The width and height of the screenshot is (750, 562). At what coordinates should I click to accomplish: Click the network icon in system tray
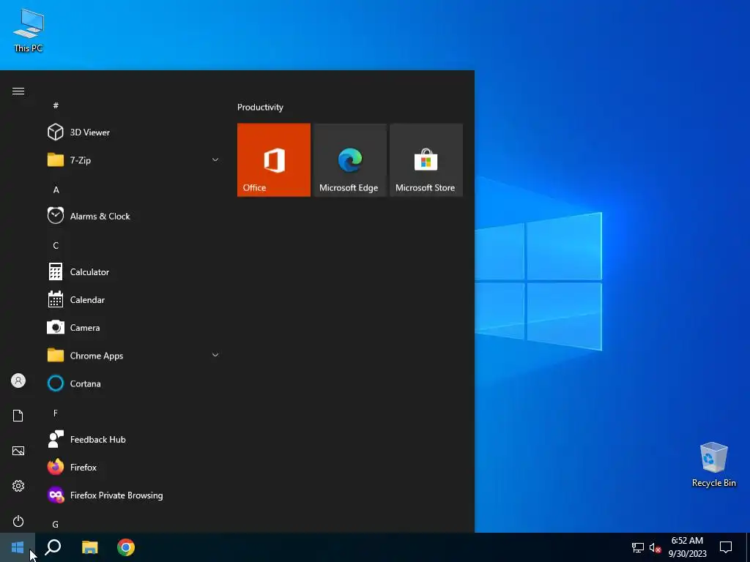[638, 547]
